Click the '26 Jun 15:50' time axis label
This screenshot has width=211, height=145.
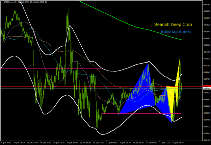[x=72, y=143]
